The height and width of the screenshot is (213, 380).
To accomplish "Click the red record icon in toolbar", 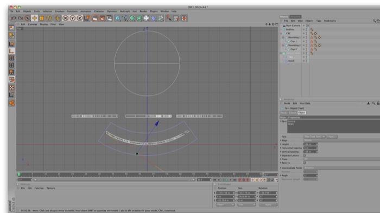I will [184, 18].
